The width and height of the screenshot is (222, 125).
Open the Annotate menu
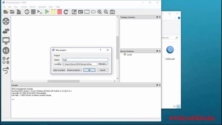[x=42, y=7]
